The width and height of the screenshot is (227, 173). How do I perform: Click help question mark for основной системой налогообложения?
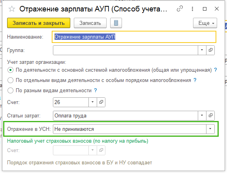coord(216,70)
